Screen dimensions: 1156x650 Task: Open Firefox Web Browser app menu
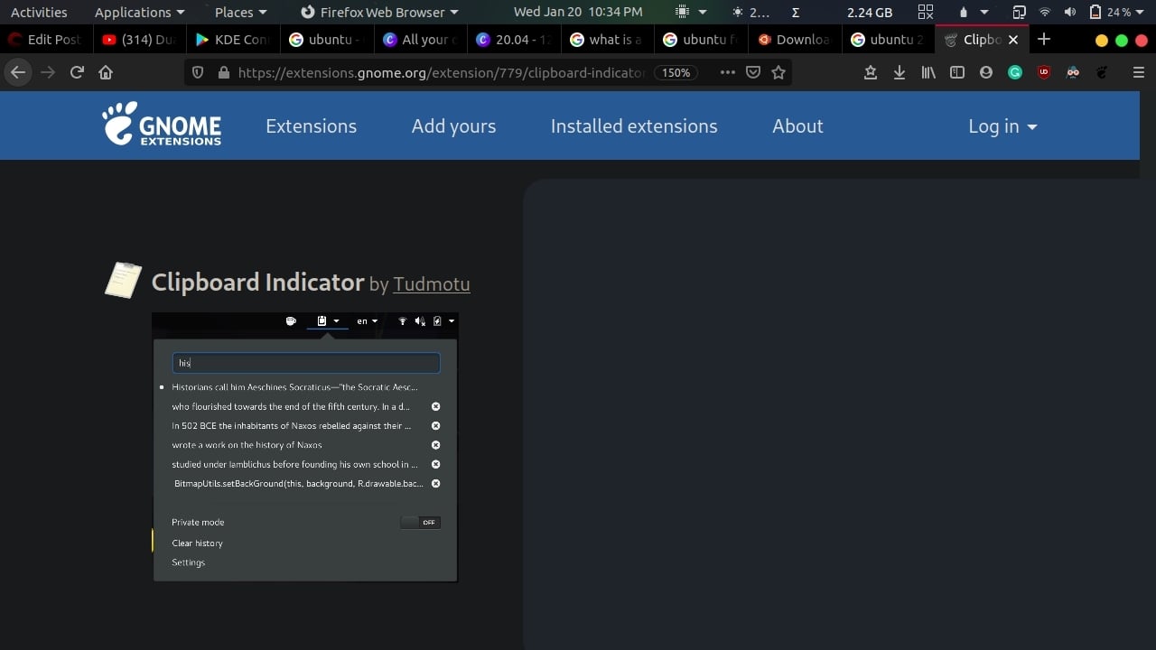click(x=379, y=13)
